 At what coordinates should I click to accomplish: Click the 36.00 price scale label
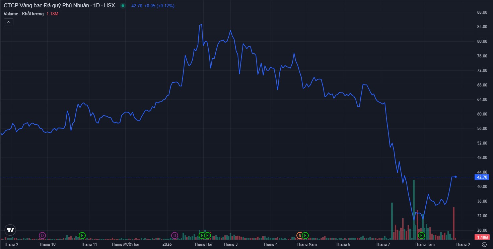click(482, 201)
